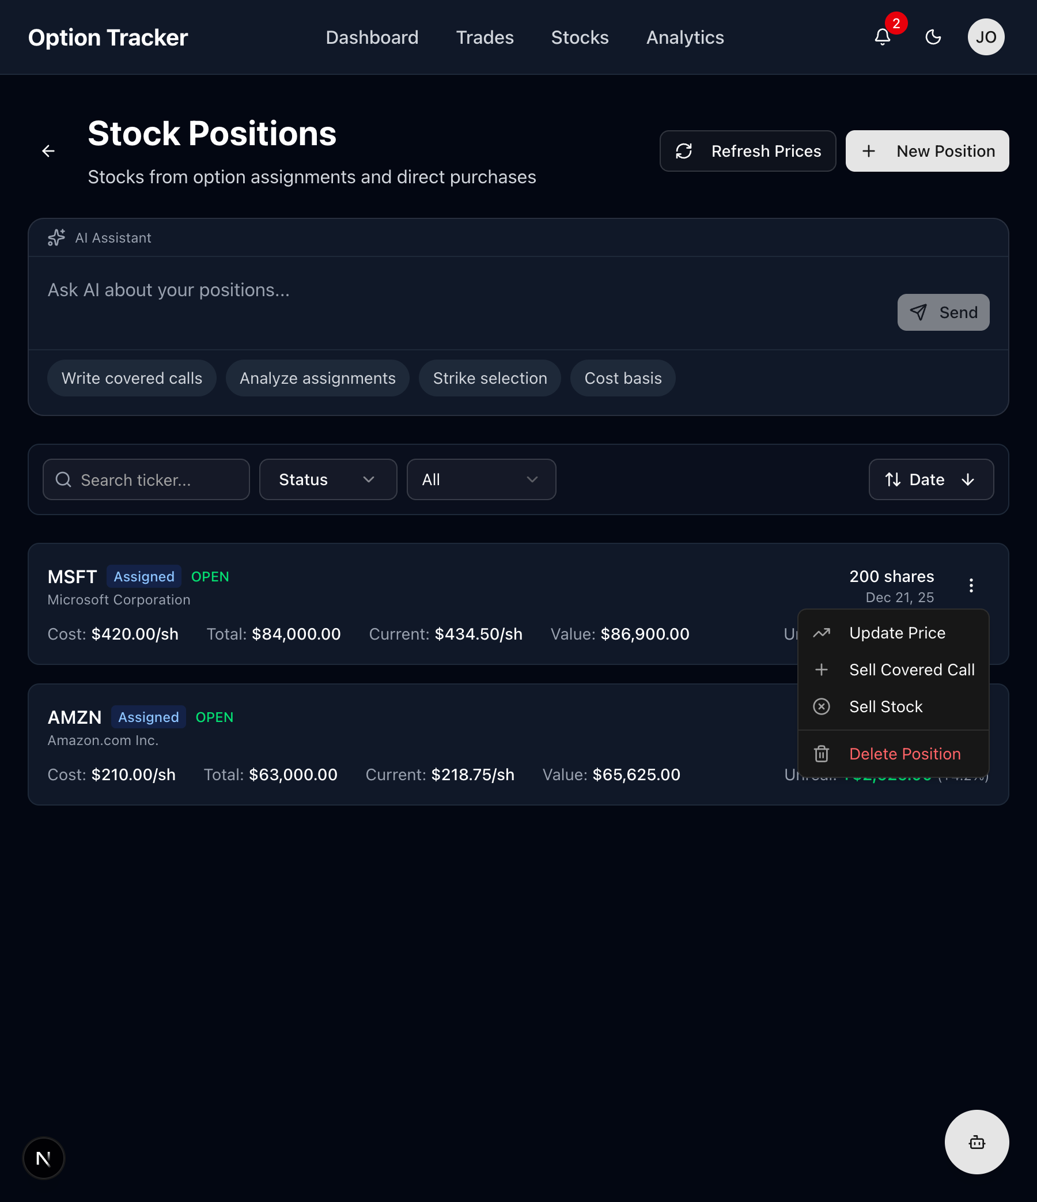
Task: Click the AI Assistant sparkle icon
Action: 56,238
